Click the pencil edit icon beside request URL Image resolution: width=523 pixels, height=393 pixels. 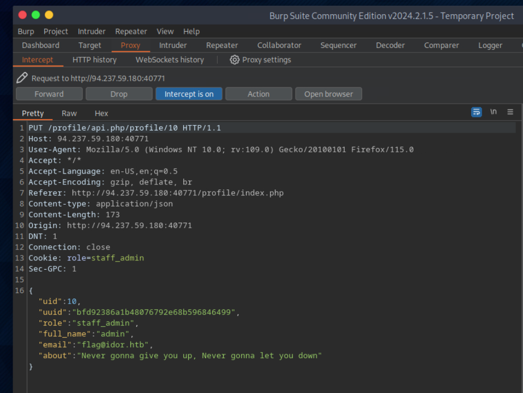pos(22,78)
